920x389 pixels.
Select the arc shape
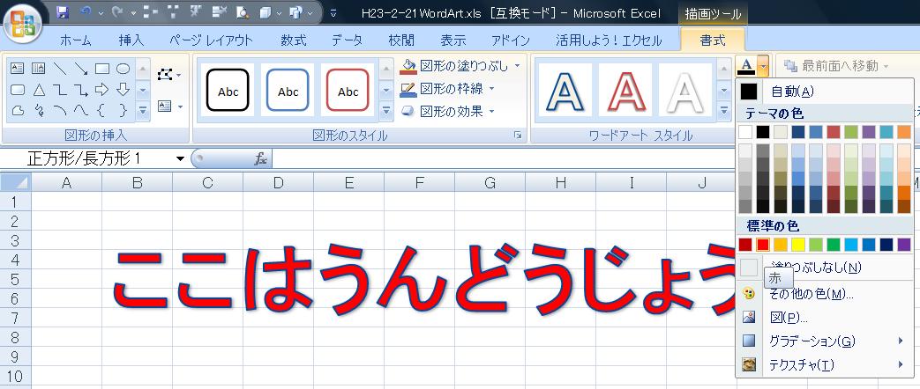60,110
